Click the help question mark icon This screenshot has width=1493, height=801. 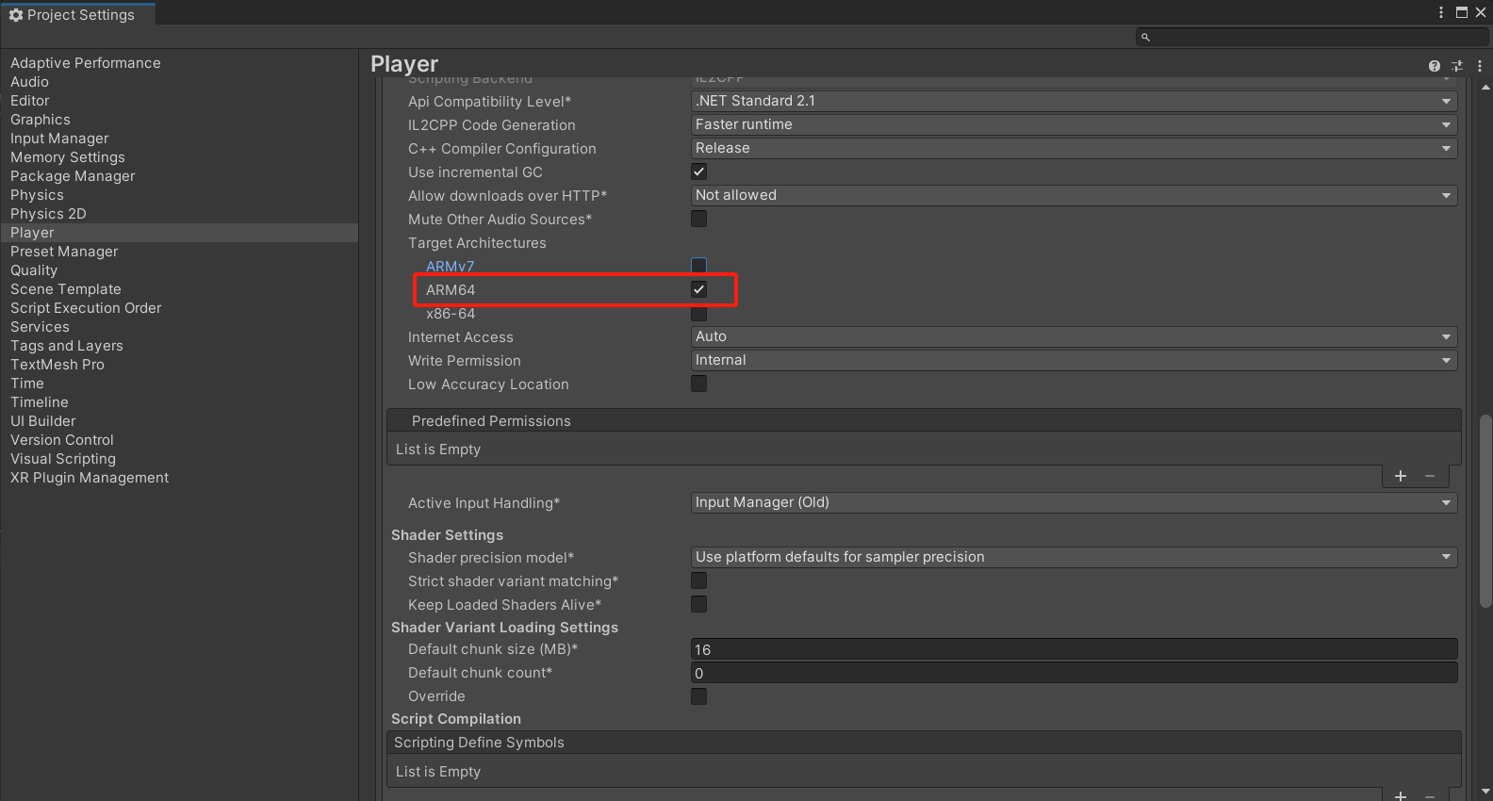click(x=1434, y=66)
